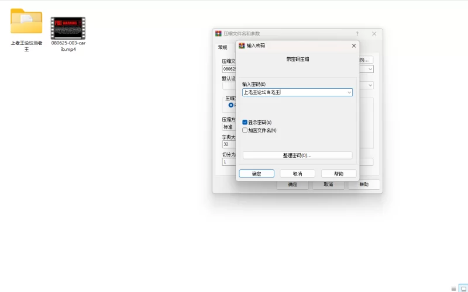
Task: Click the browse (B)... button
Action: pos(366,60)
